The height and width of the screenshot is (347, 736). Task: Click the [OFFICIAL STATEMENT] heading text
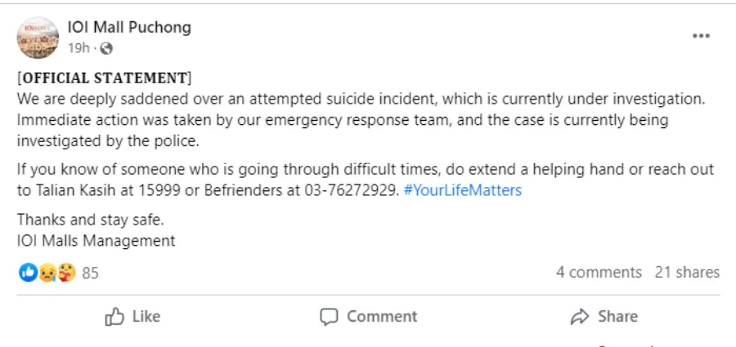(105, 79)
